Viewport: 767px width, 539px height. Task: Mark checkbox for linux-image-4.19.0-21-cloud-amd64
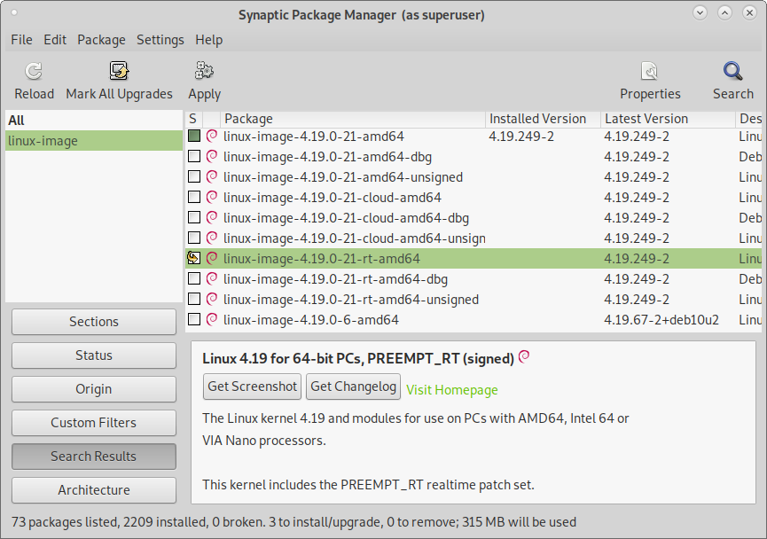coord(194,197)
